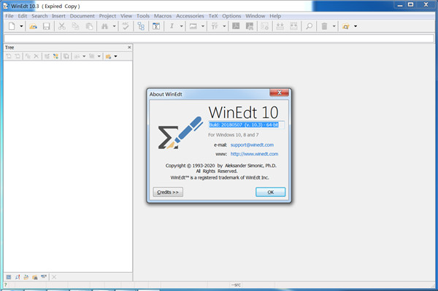
Task: Expand the trash can dropdown arrow
Action: coord(334,26)
